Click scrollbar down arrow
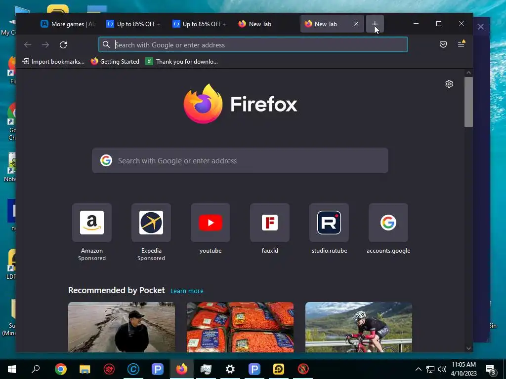This screenshot has height=379, width=506. 468,348
